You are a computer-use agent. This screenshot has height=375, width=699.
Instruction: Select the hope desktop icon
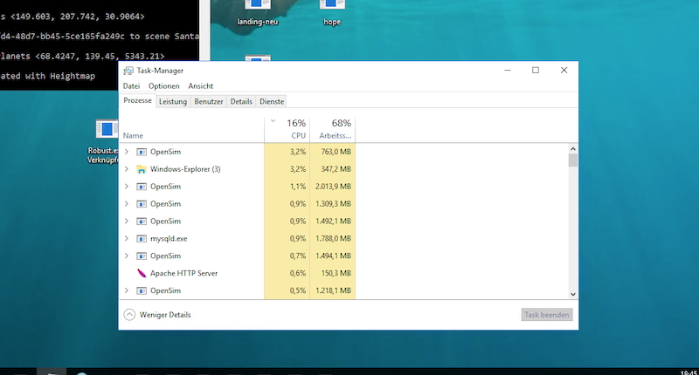point(332,13)
